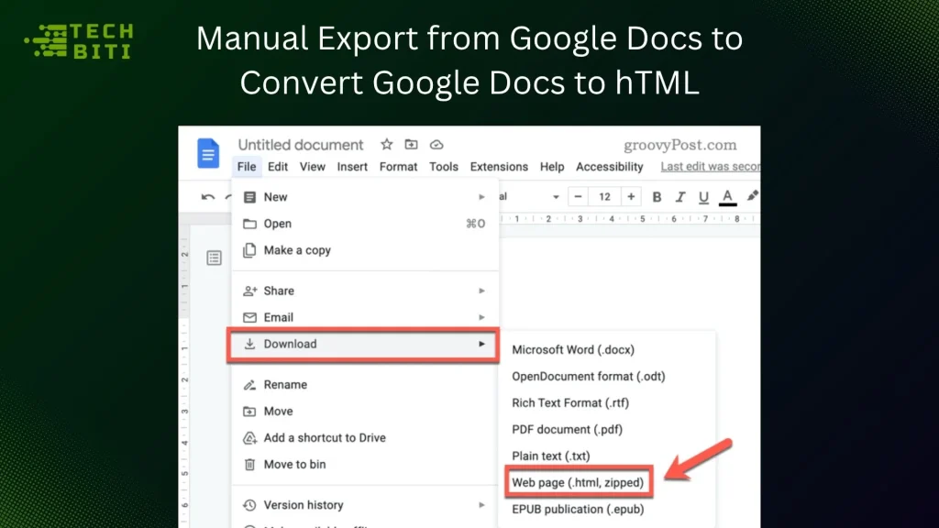
Task: Toggle Italic formatting
Action: [680, 196]
